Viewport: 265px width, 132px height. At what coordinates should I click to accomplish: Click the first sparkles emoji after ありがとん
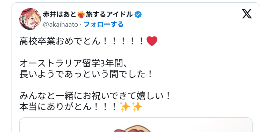click(x=124, y=107)
